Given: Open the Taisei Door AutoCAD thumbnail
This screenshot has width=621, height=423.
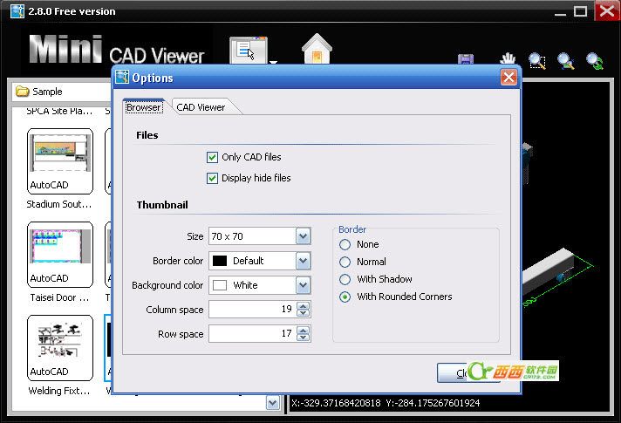Looking at the screenshot, I should coord(60,255).
